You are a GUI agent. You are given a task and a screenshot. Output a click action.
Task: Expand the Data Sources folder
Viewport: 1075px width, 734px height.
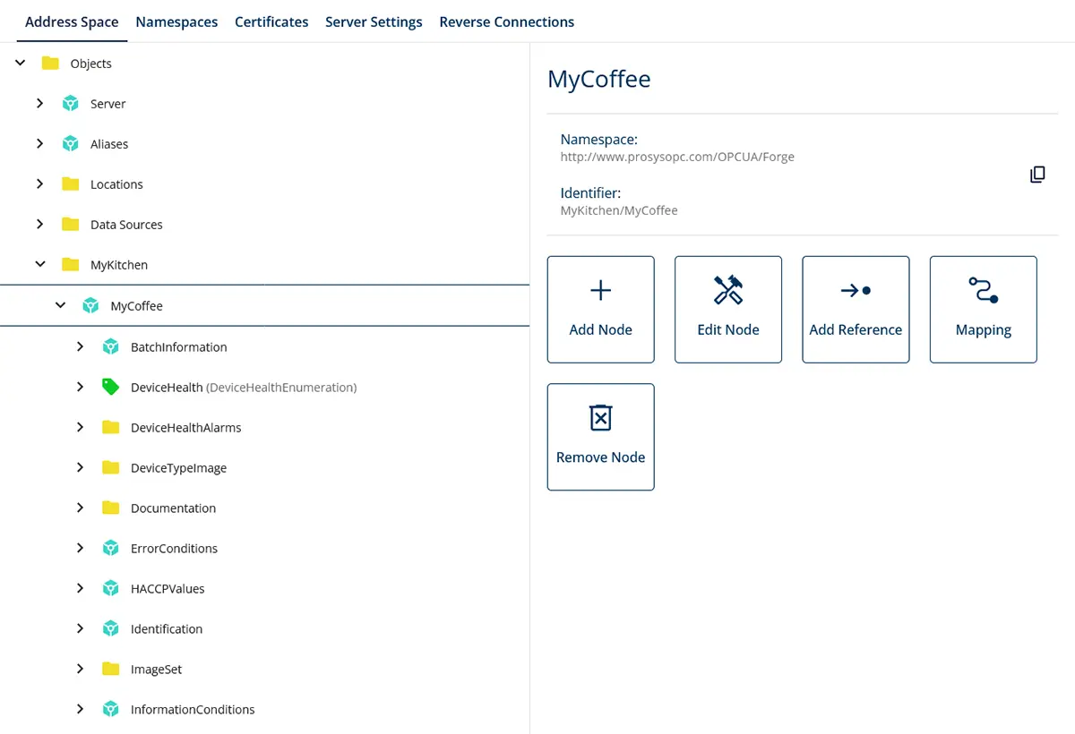click(x=39, y=225)
